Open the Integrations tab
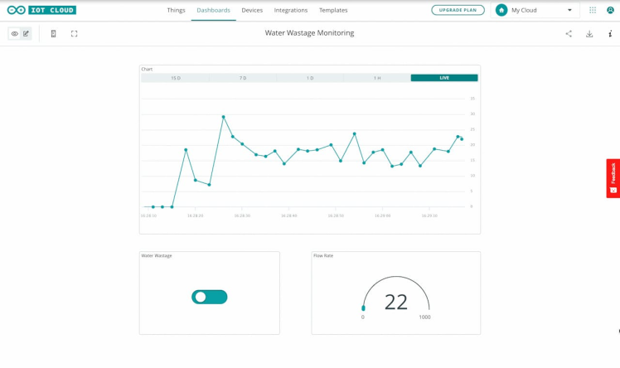The width and height of the screenshot is (620, 368). 291,10
